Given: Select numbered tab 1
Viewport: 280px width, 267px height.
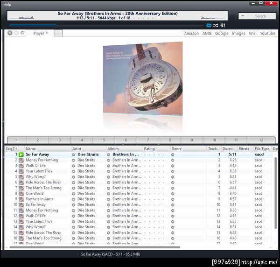Looking at the screenshot, I should pos(17,140).
